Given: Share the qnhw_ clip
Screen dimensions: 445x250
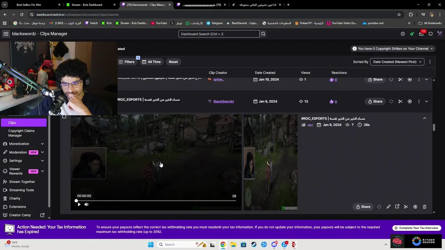Looking at the screenshot, I should point(375,80).
